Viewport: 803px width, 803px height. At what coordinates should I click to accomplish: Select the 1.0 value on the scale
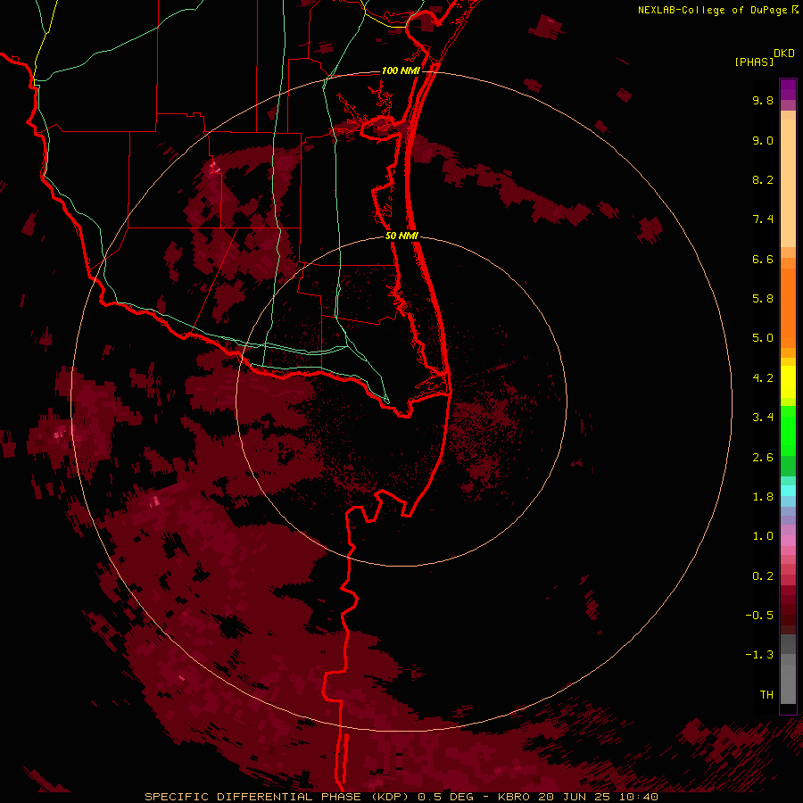click(763, 536)
